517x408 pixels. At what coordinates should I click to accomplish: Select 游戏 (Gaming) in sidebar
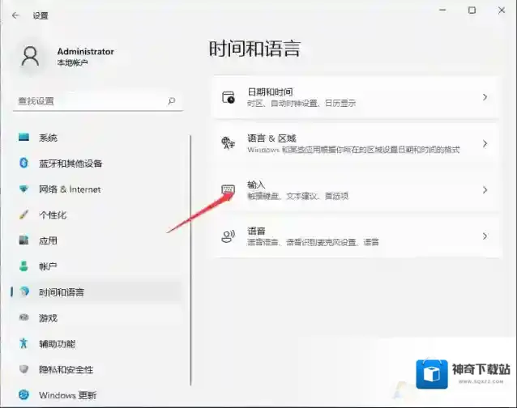(48, 318)
